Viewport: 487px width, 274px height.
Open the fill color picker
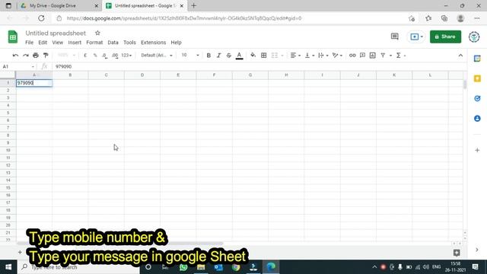(x=253, y=56)
